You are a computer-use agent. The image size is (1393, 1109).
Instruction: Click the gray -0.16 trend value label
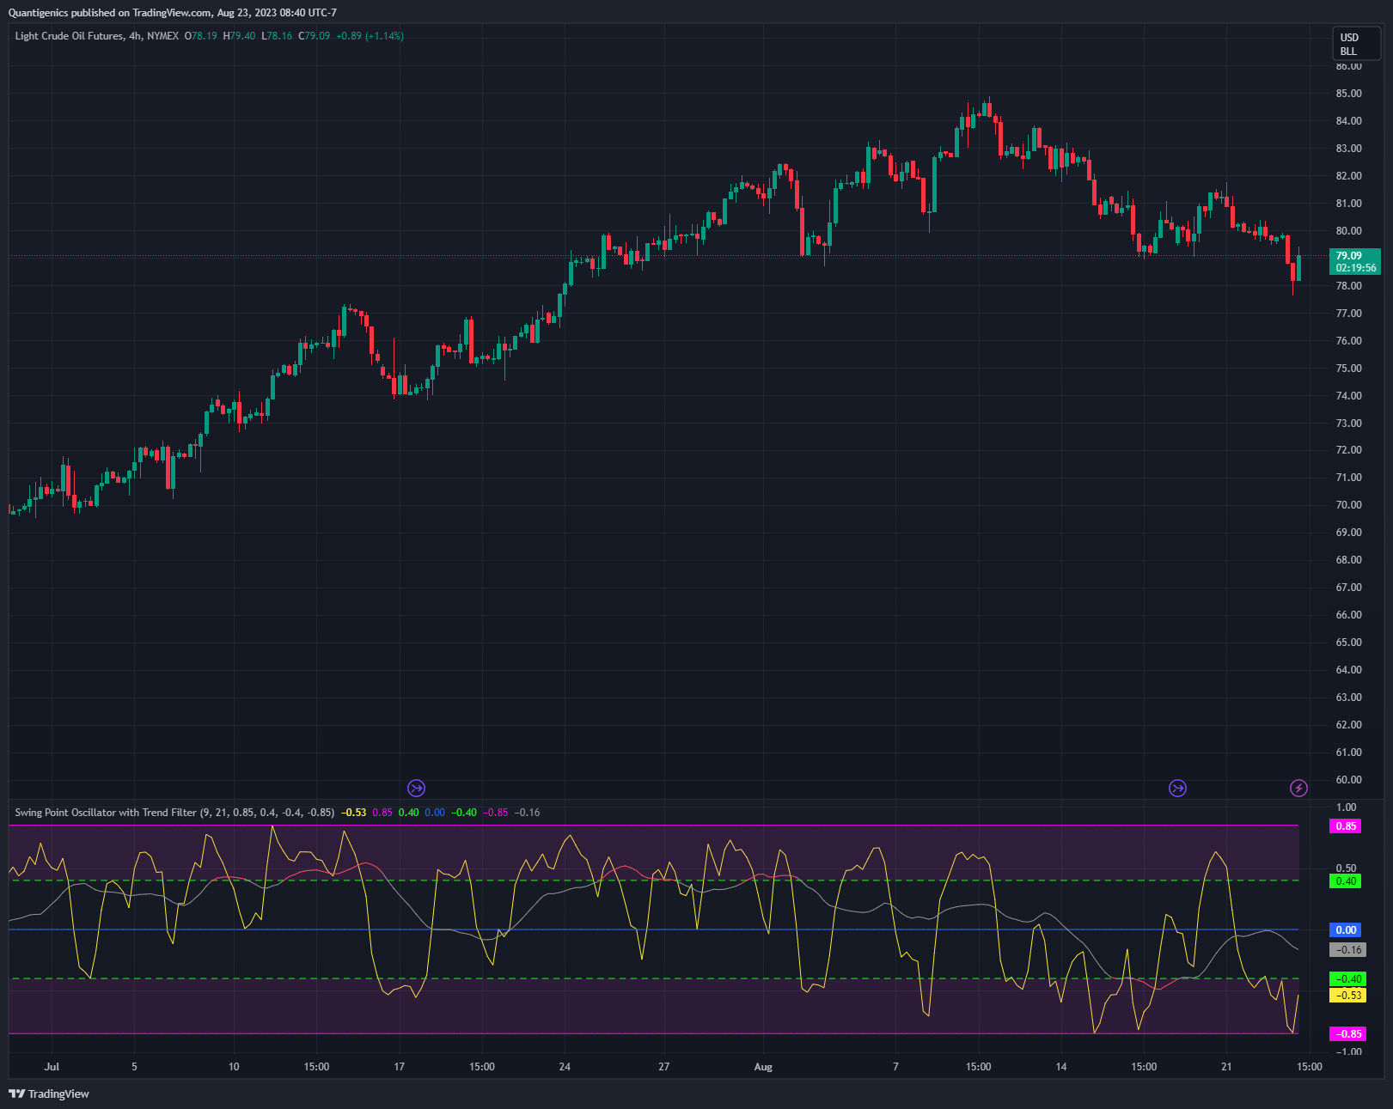(1347, 949)
